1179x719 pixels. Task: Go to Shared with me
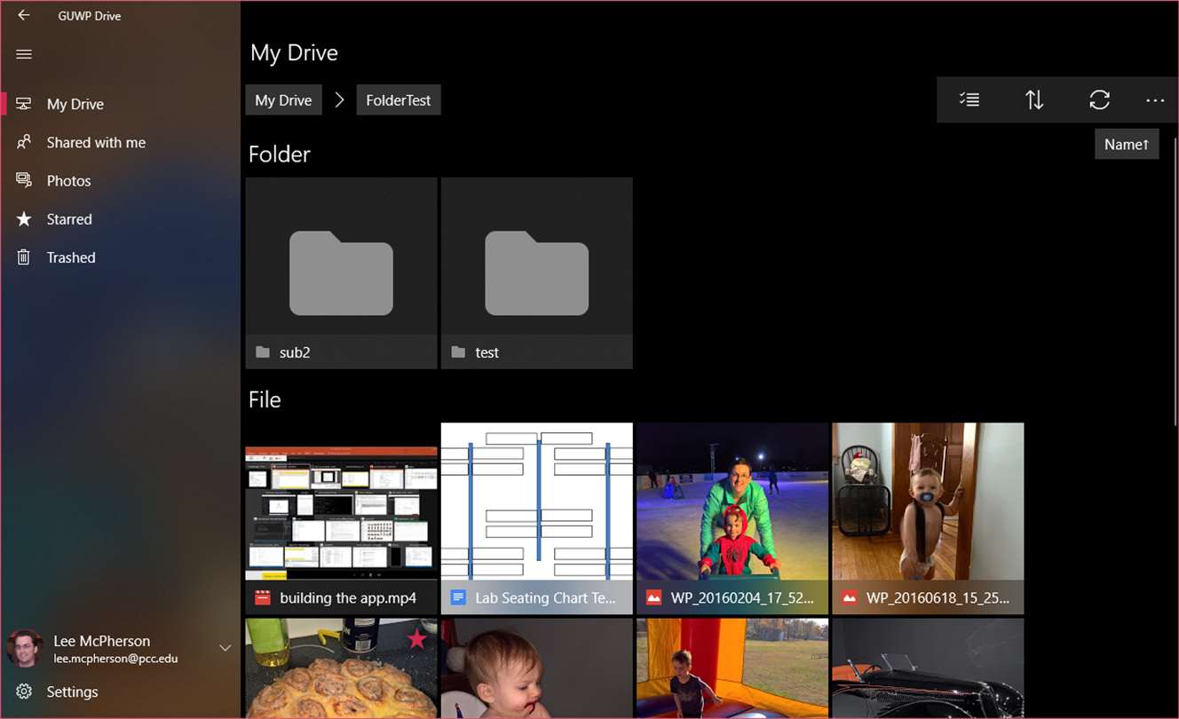(x=121, y=142)
